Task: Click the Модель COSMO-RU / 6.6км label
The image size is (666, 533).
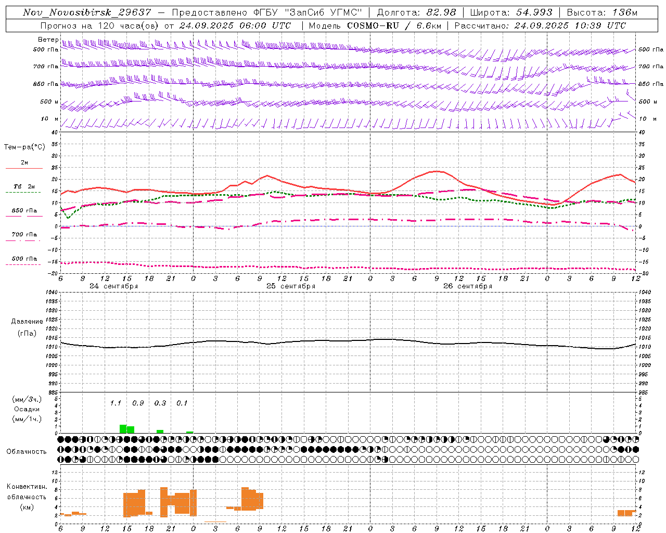Action: (375, 26)
